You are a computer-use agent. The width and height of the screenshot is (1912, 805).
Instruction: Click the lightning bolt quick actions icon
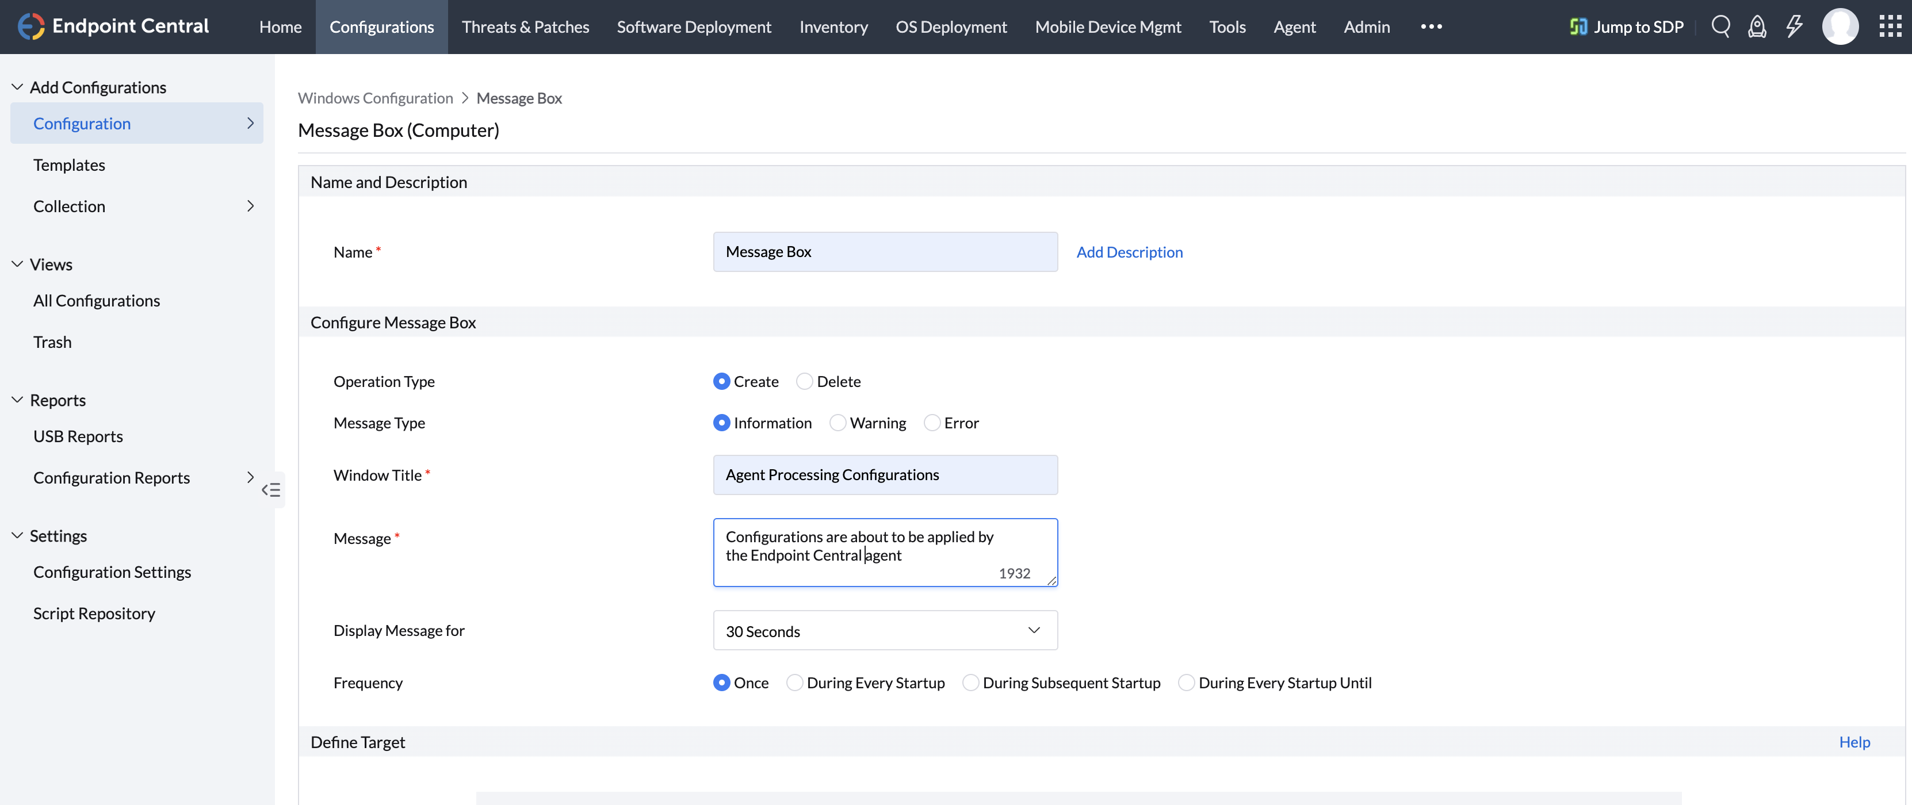coord(1794,26)
